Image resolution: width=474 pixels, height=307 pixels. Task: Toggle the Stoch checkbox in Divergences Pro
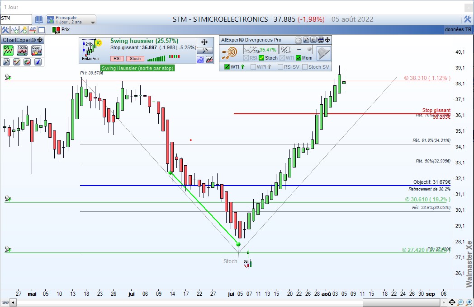261,58
